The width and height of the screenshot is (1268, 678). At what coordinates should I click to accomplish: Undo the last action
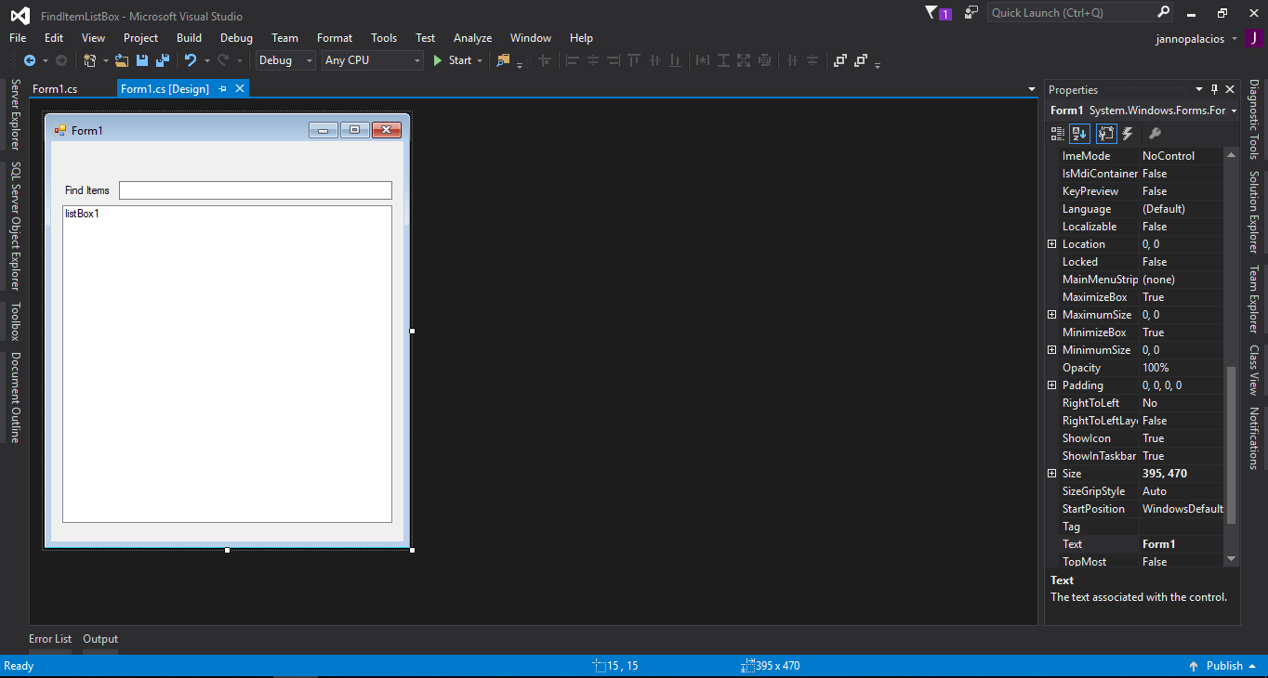[x=191, y=60]
